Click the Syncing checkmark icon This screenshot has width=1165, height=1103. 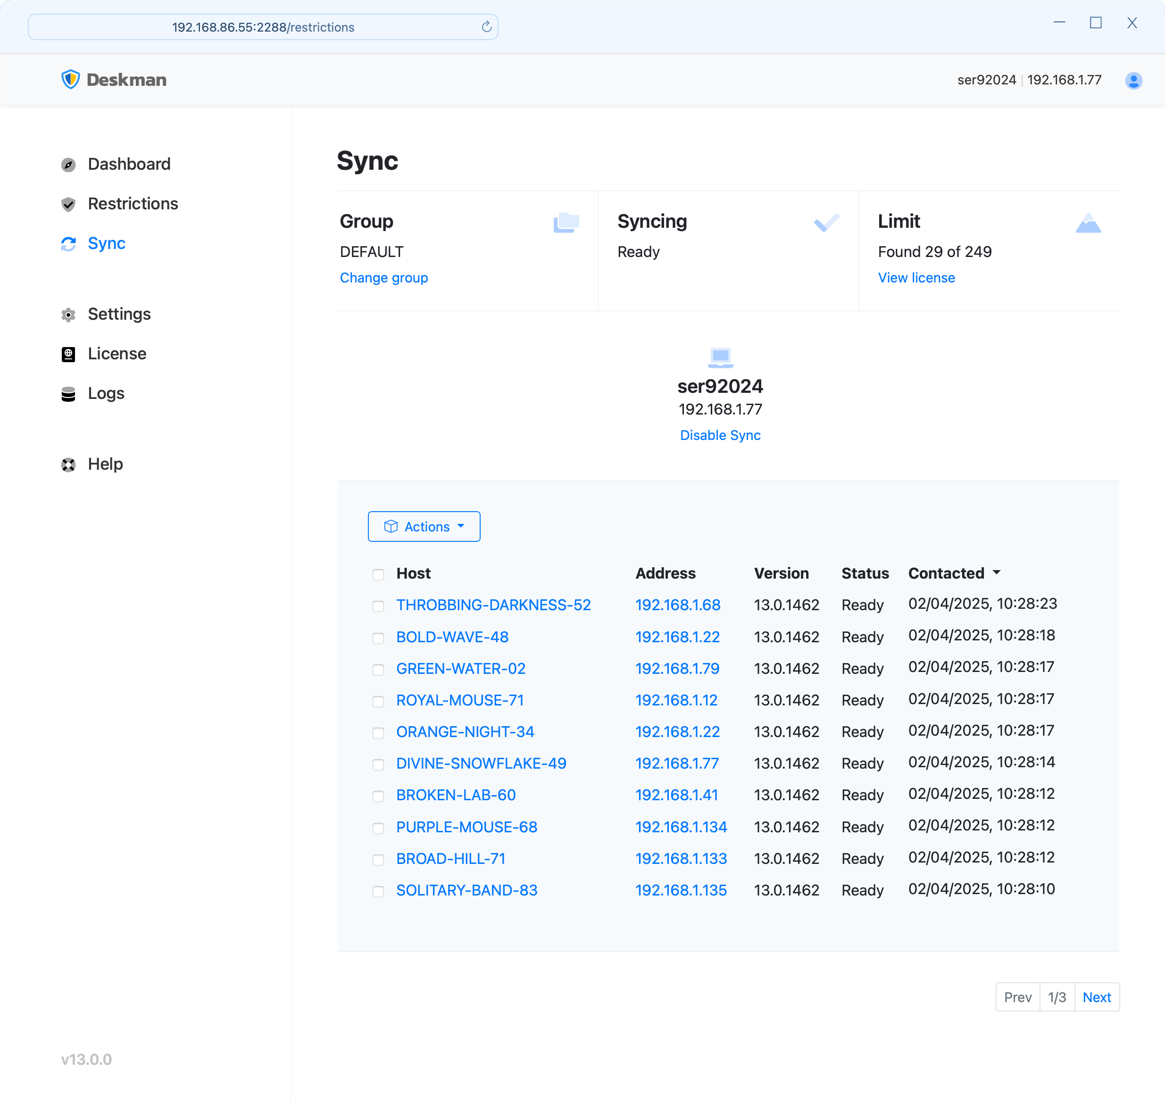(x=826, y=223)
